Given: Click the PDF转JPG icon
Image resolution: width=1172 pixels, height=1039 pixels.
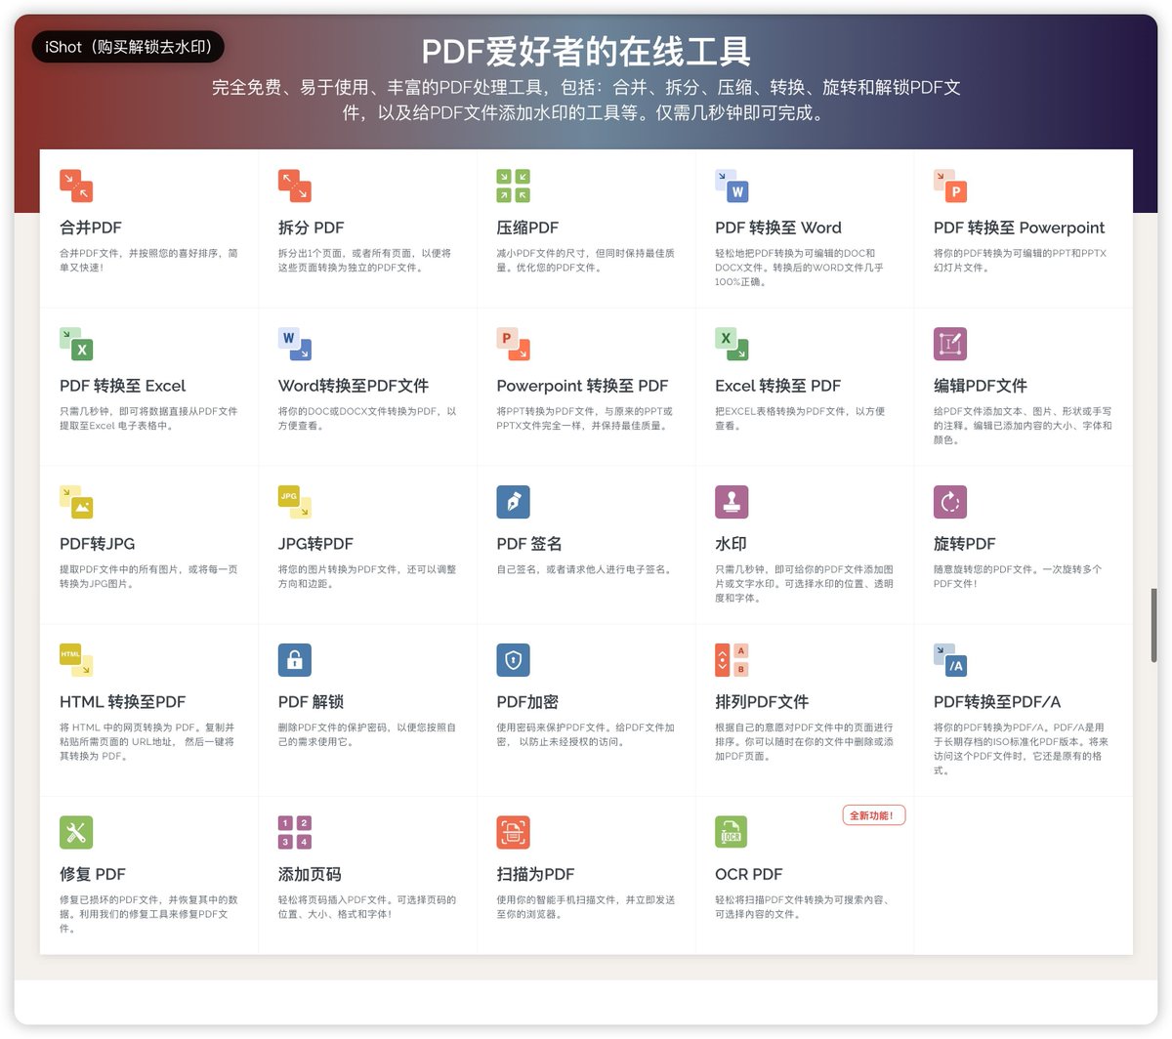Looking at the screenshot, I should (76, 502).
